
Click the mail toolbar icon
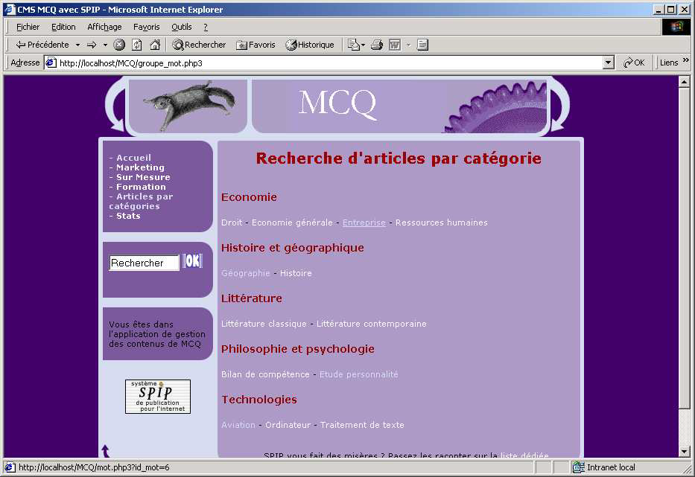[353, 45]
